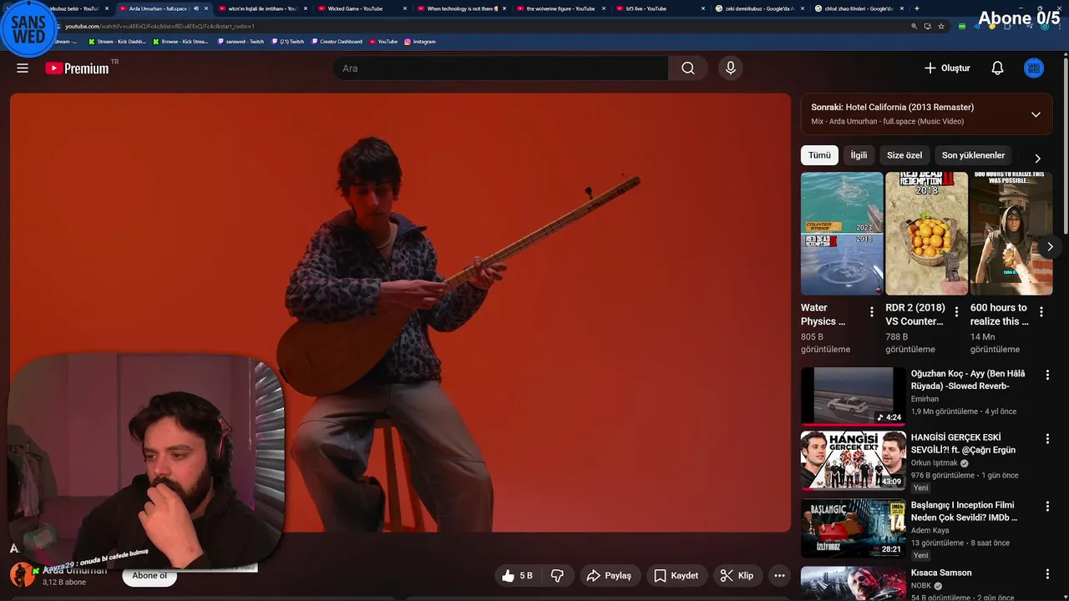This screenshot has height=601, width=1069.
Task: Dislike the video with thumbs down
Action: pos(557,575)
